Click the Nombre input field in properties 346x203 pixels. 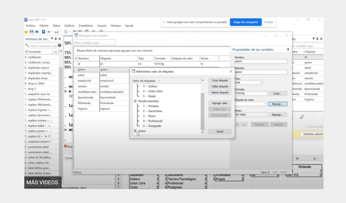click(261, 62)
